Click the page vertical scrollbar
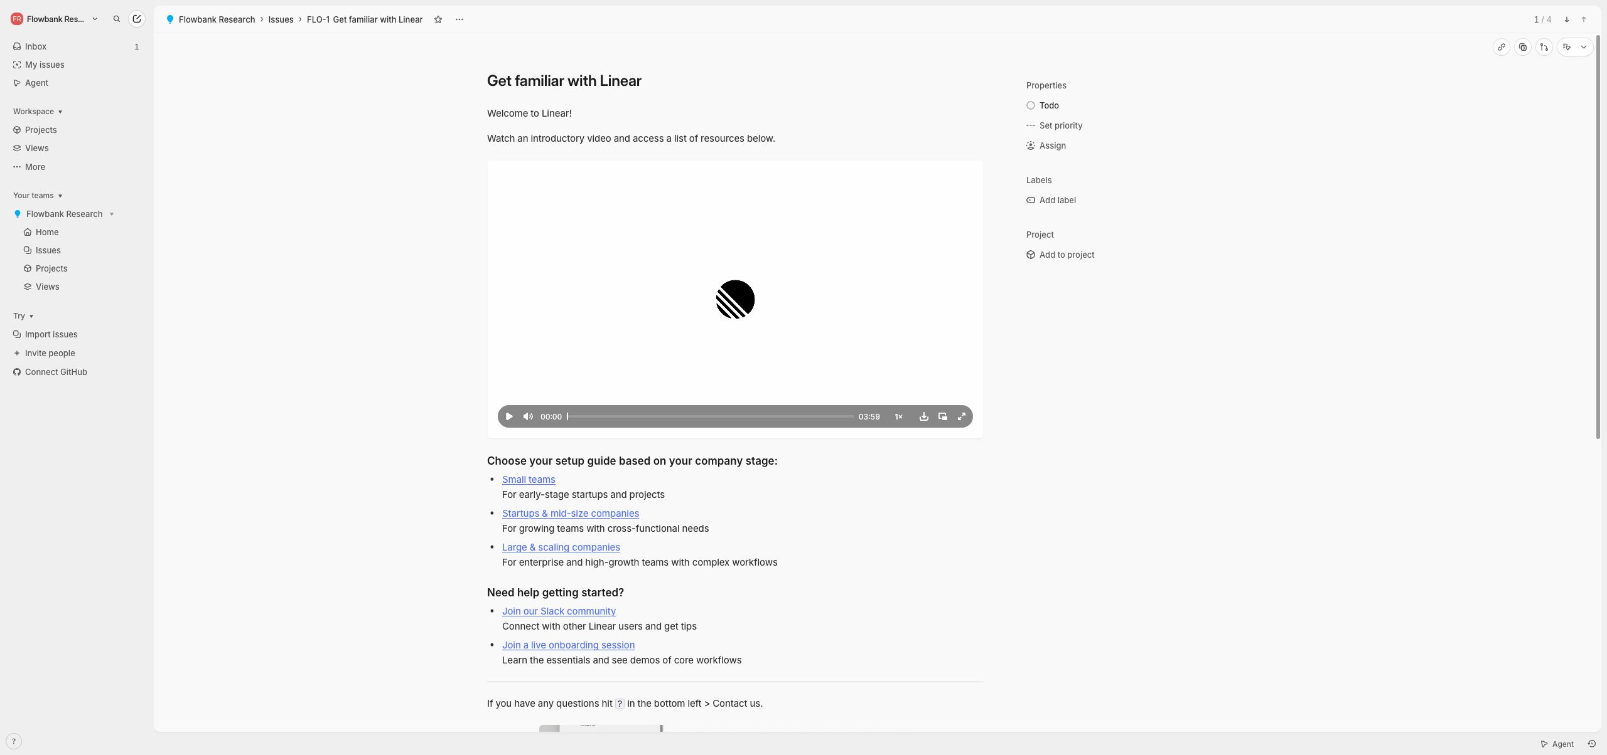This screenshot has height=755, width=1607. (x=1598, y=237)
